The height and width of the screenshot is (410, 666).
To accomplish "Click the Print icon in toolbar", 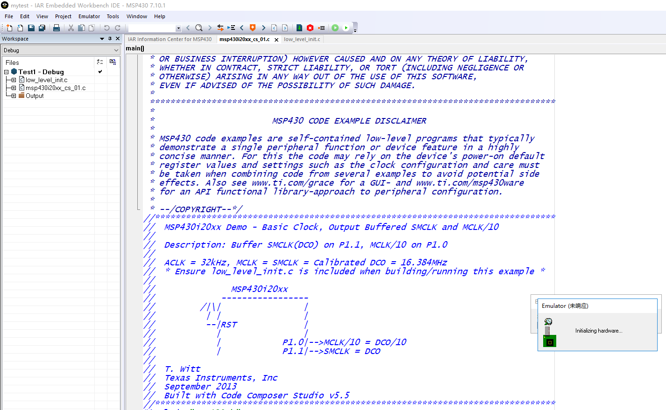I will 57,28.
